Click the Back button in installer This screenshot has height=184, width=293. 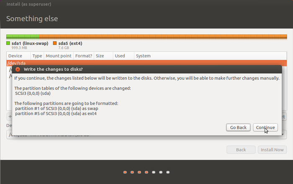click(241, 150)
